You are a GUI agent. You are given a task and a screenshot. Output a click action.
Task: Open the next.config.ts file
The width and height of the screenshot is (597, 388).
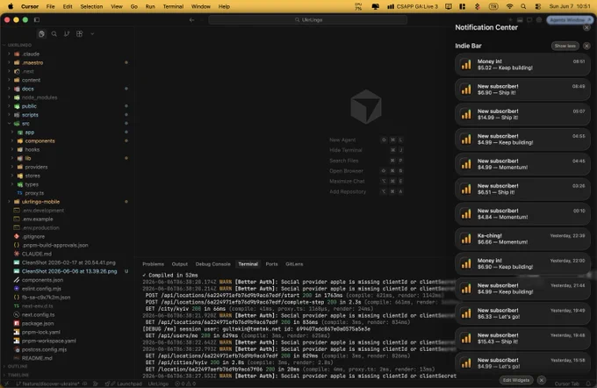(38, 315)
